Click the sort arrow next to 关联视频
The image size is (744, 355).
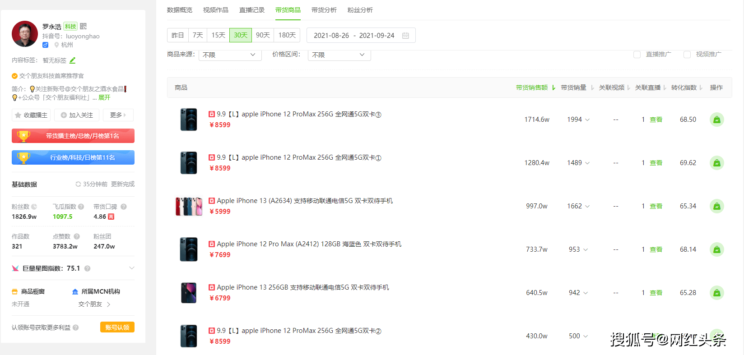coord(628,88)
